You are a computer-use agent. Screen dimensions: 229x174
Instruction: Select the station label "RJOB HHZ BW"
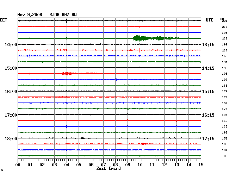[63, 15]
